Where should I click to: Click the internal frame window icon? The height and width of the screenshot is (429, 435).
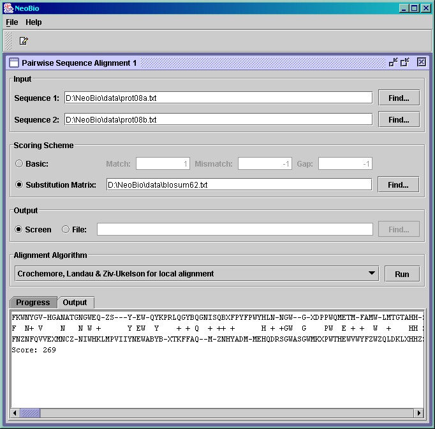[14, 63]
